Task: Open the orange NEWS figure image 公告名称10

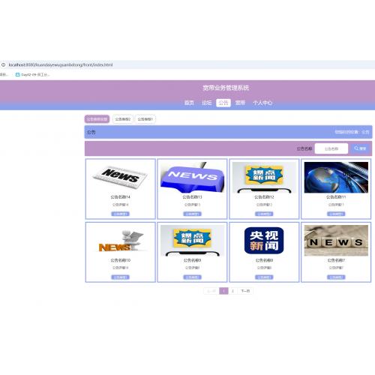Action: point(120,241)
